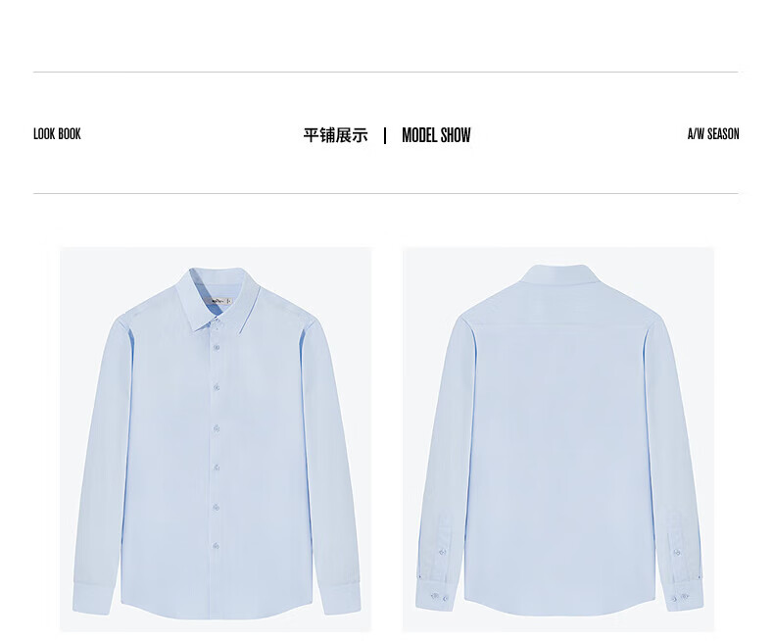This screenshot has height=641, width=774.
Task: Click the A/W SEASON text
Action: click(713, 134)
